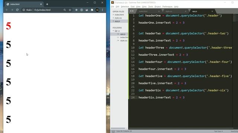This screenshot has width=238, height=133.
Task: Reload the index.html page
Action: 17,10
